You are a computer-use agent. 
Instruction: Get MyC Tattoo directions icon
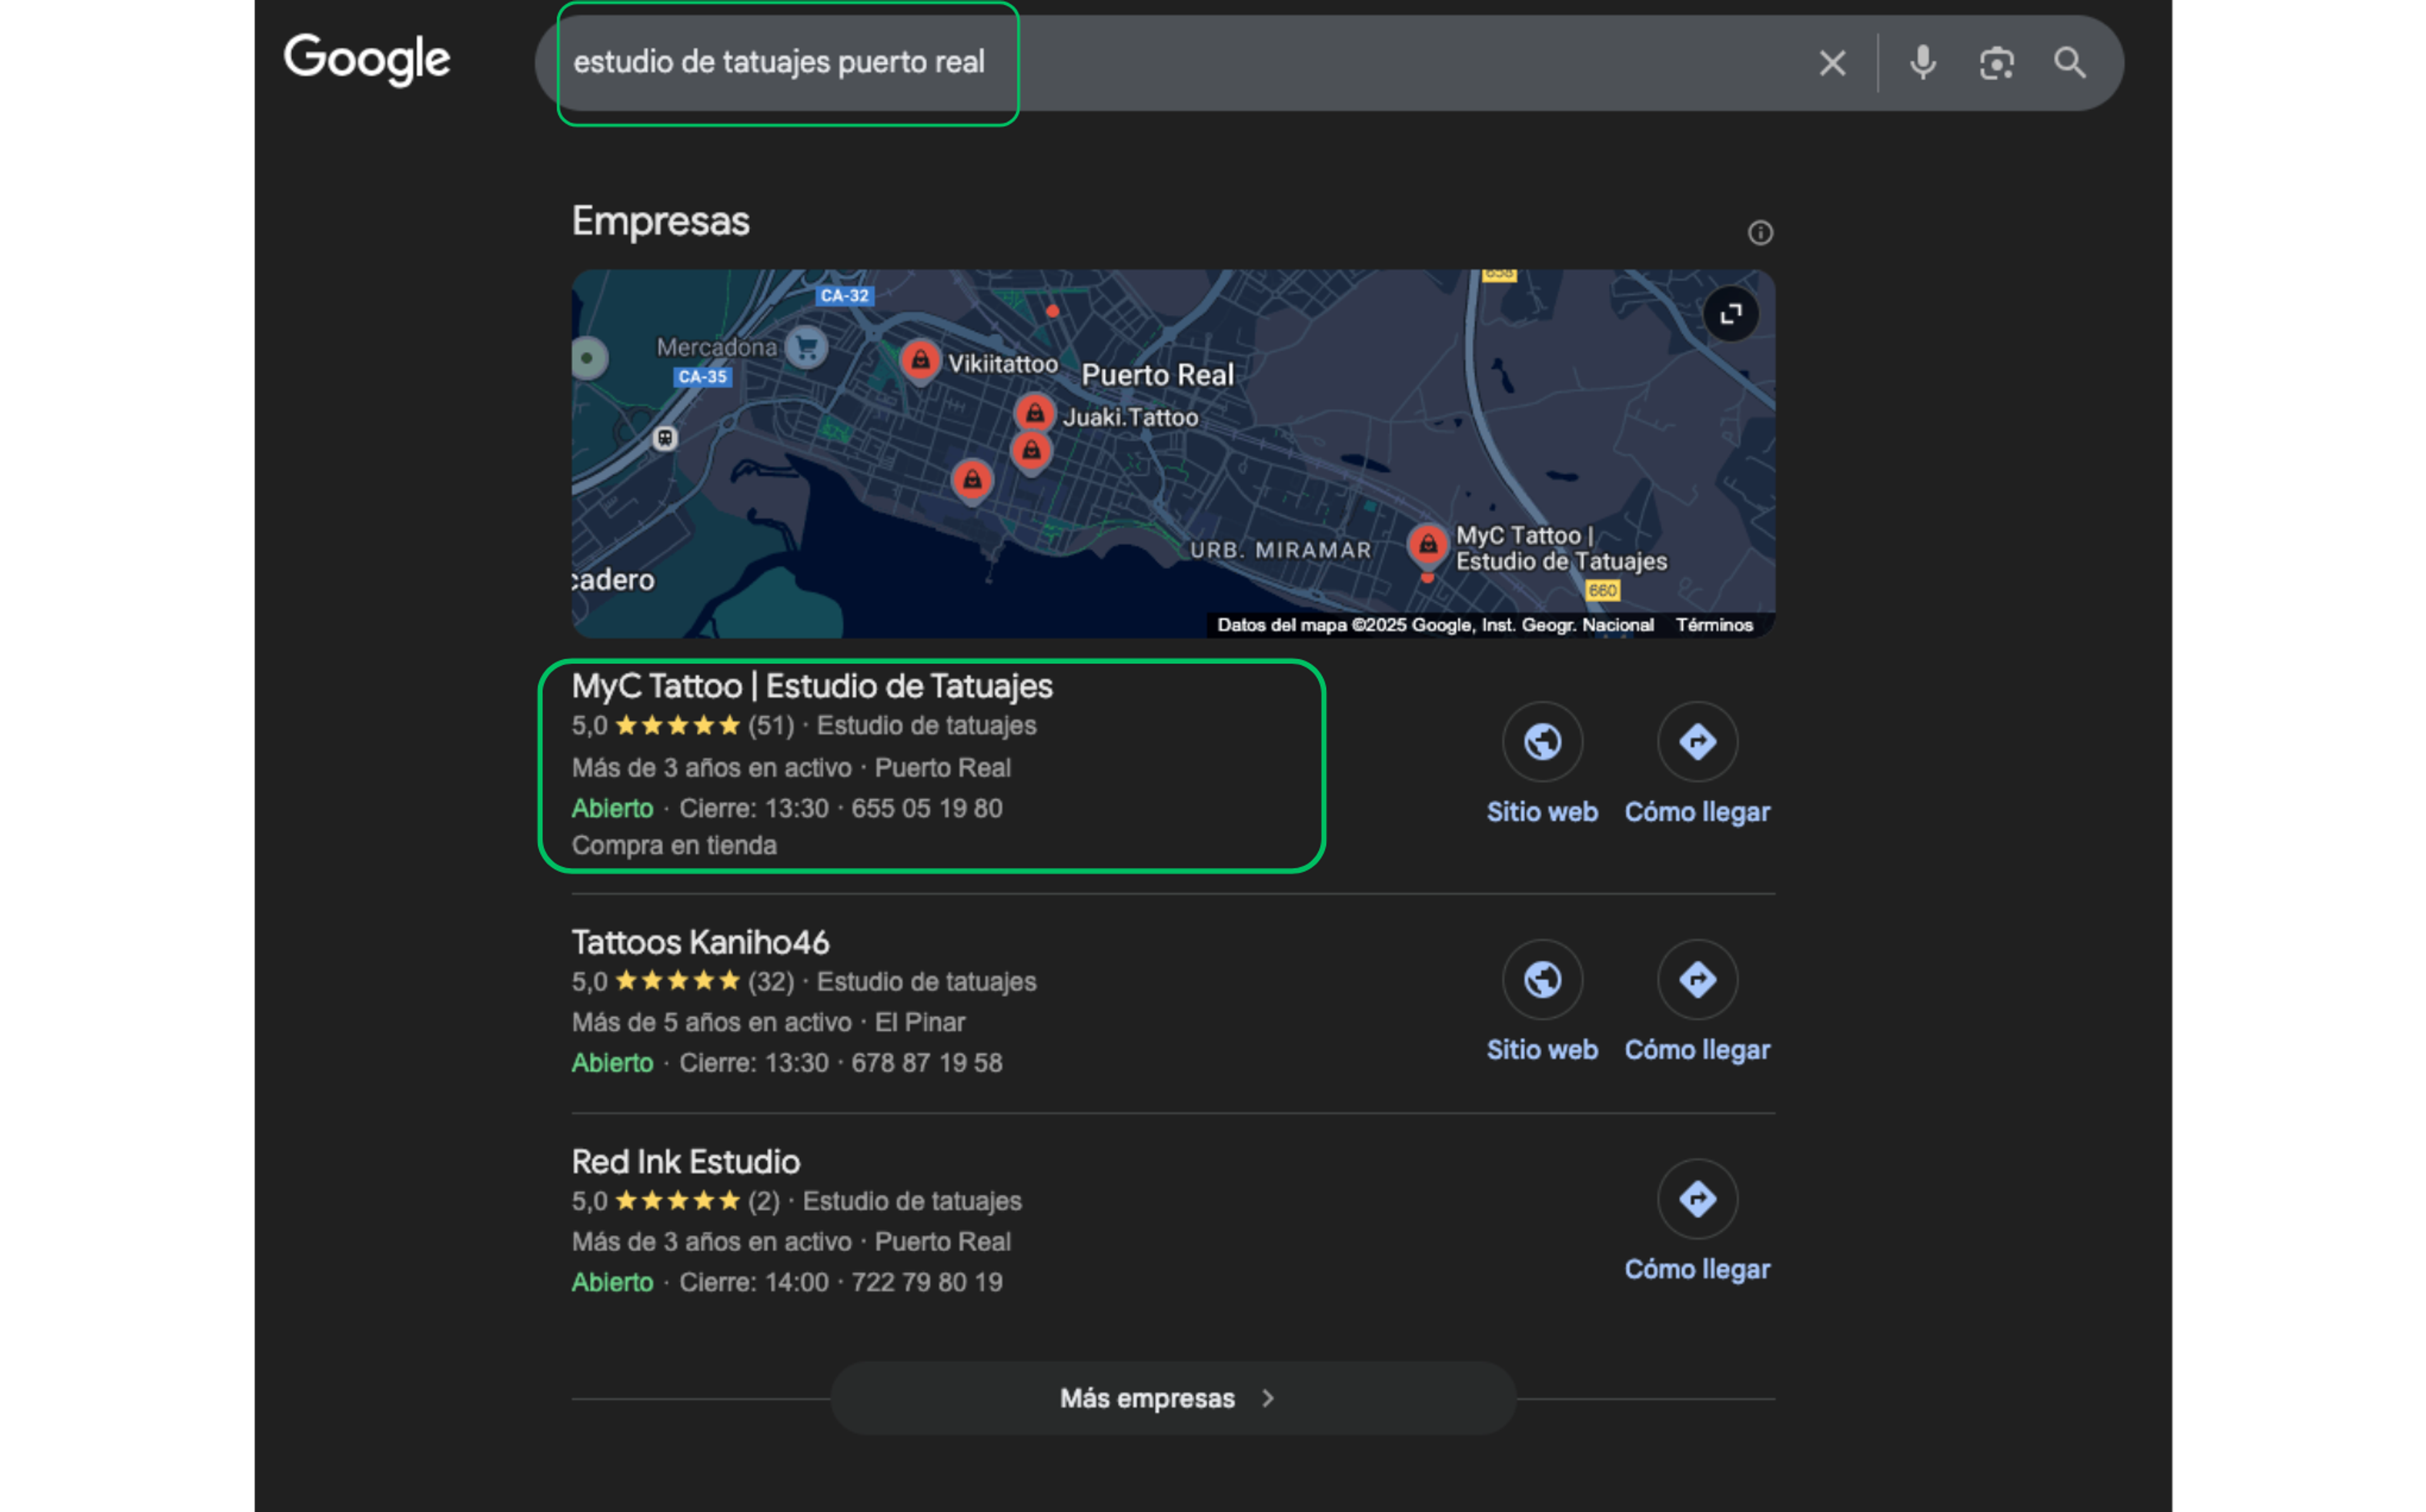pos(1697,742)
